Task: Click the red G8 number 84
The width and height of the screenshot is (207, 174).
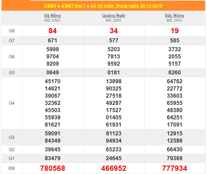Action: coord(52,31)
